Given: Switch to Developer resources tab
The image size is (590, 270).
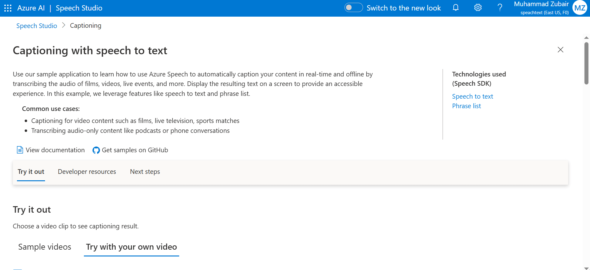Looking at the screenshot, I should click(87, 172).
